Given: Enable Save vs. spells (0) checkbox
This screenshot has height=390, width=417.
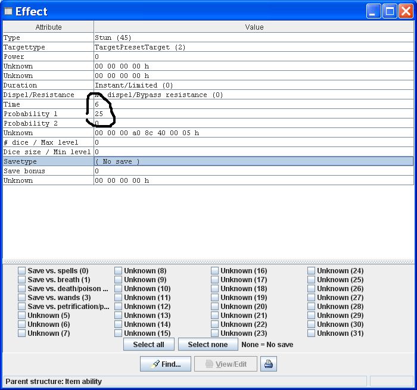Looking at the screenshot, I should (22, 271).
